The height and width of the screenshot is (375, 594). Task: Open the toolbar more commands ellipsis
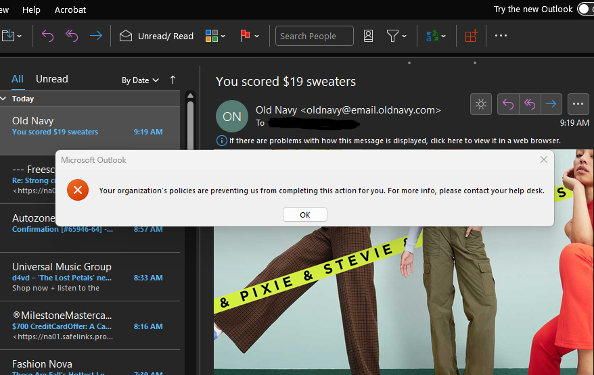pos(501,36)
